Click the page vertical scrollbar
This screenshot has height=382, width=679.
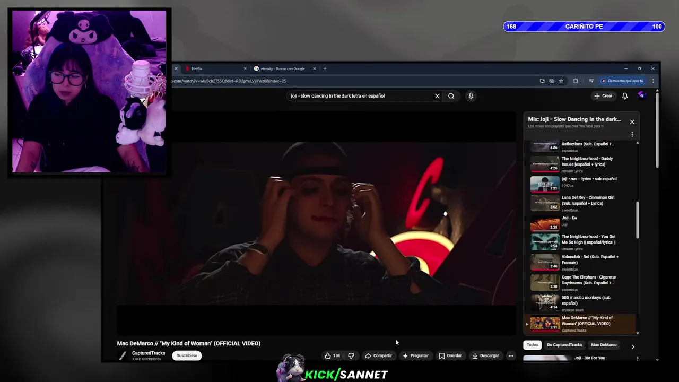657,130
